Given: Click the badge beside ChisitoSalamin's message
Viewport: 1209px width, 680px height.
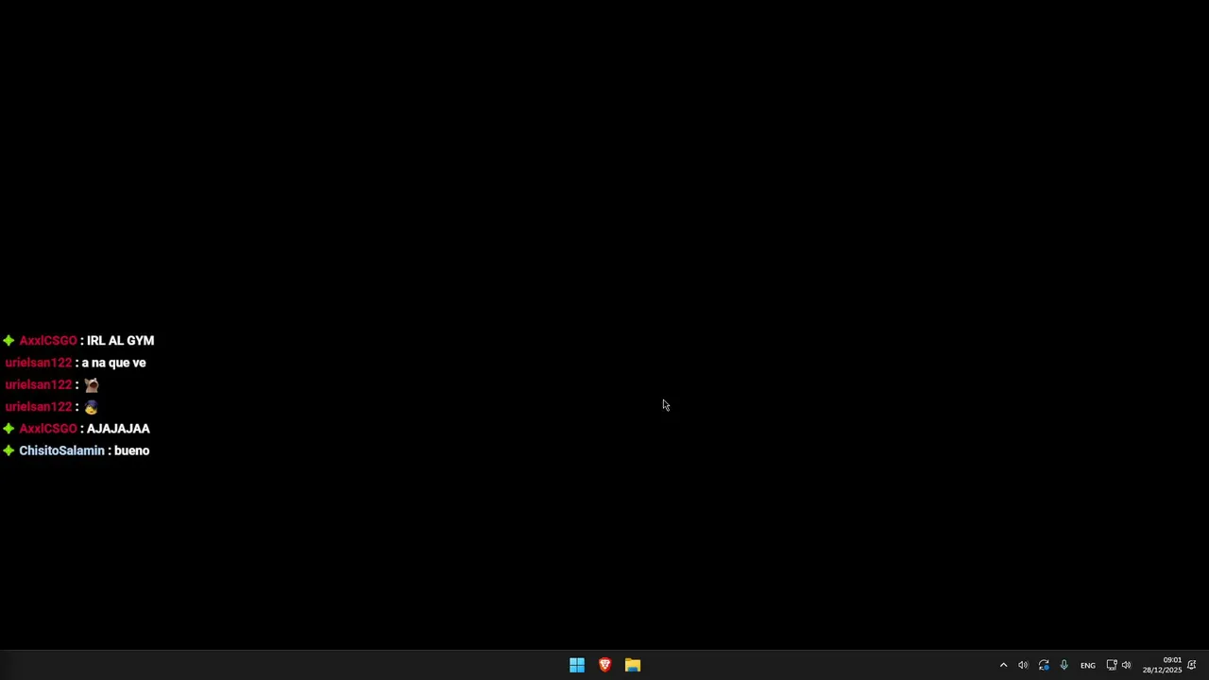Looking at the screenshot, I should point(9,450).
